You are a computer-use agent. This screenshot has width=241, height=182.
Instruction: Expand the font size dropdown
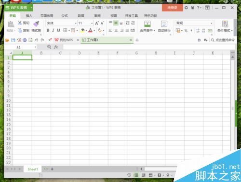click(x=92, y=24)
